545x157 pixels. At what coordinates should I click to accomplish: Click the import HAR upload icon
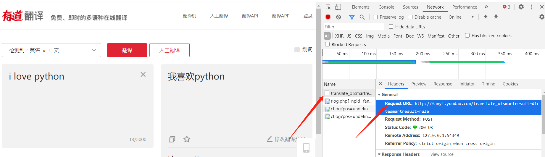point(486,17)
